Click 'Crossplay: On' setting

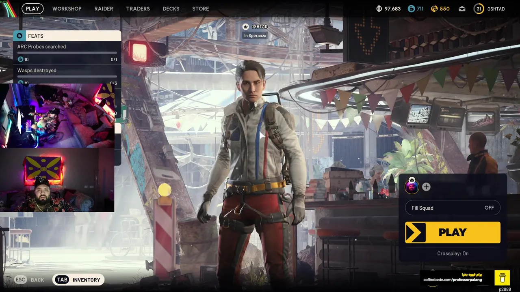(x=453, y=253)
